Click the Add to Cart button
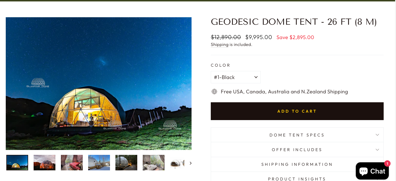The image size is (396, 181). coord(297,111)
